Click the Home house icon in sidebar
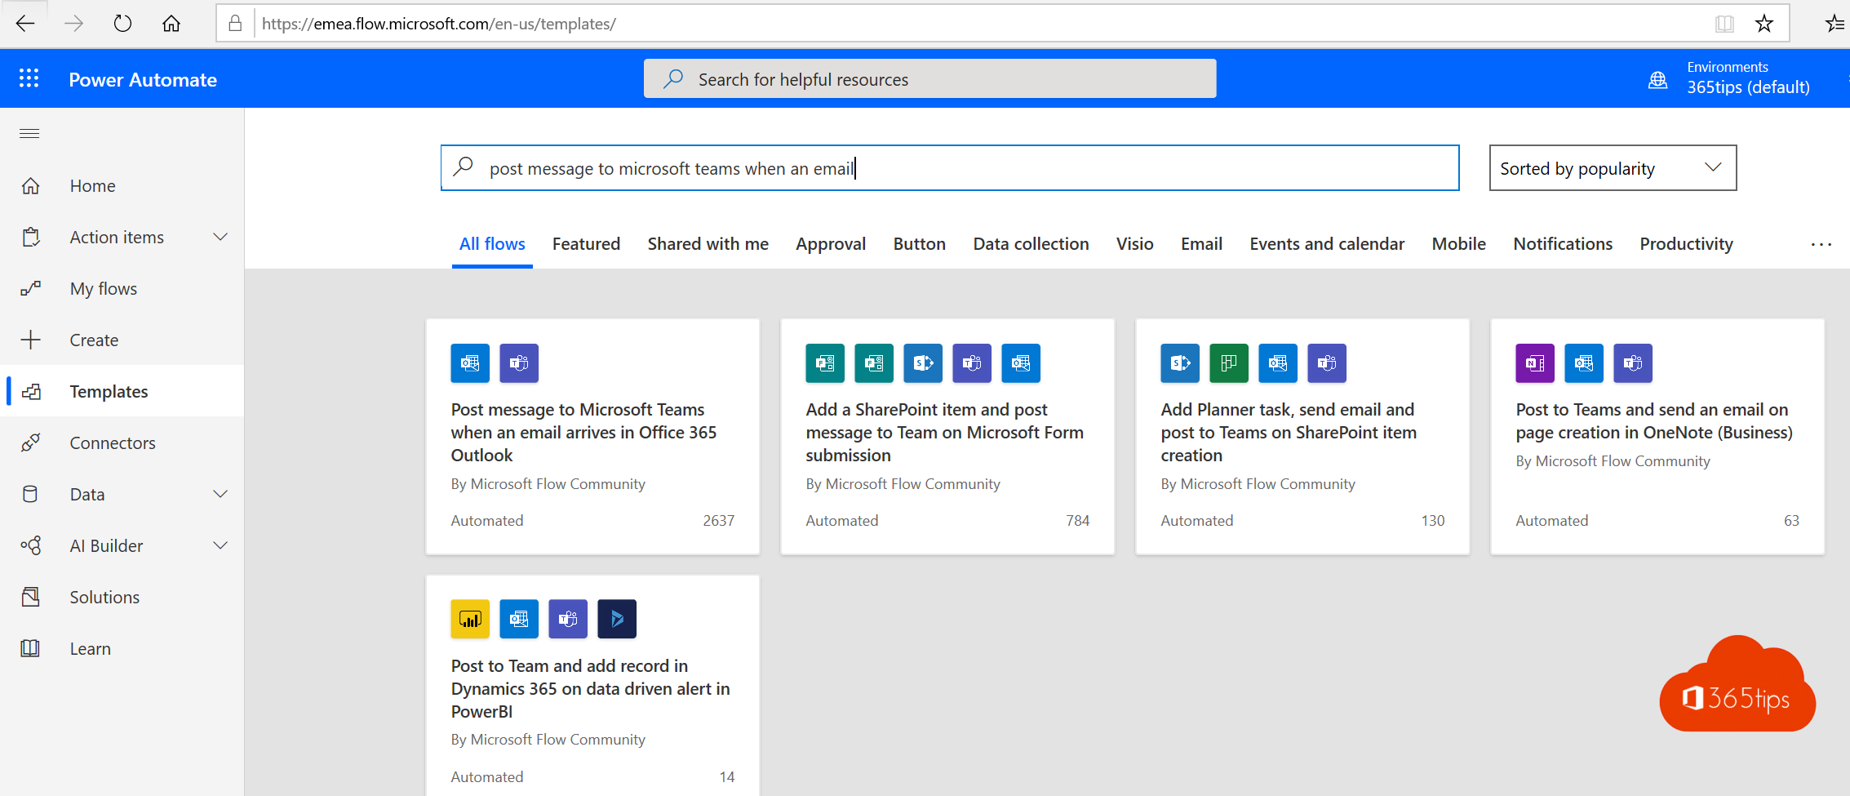 (x=30, y=186)
